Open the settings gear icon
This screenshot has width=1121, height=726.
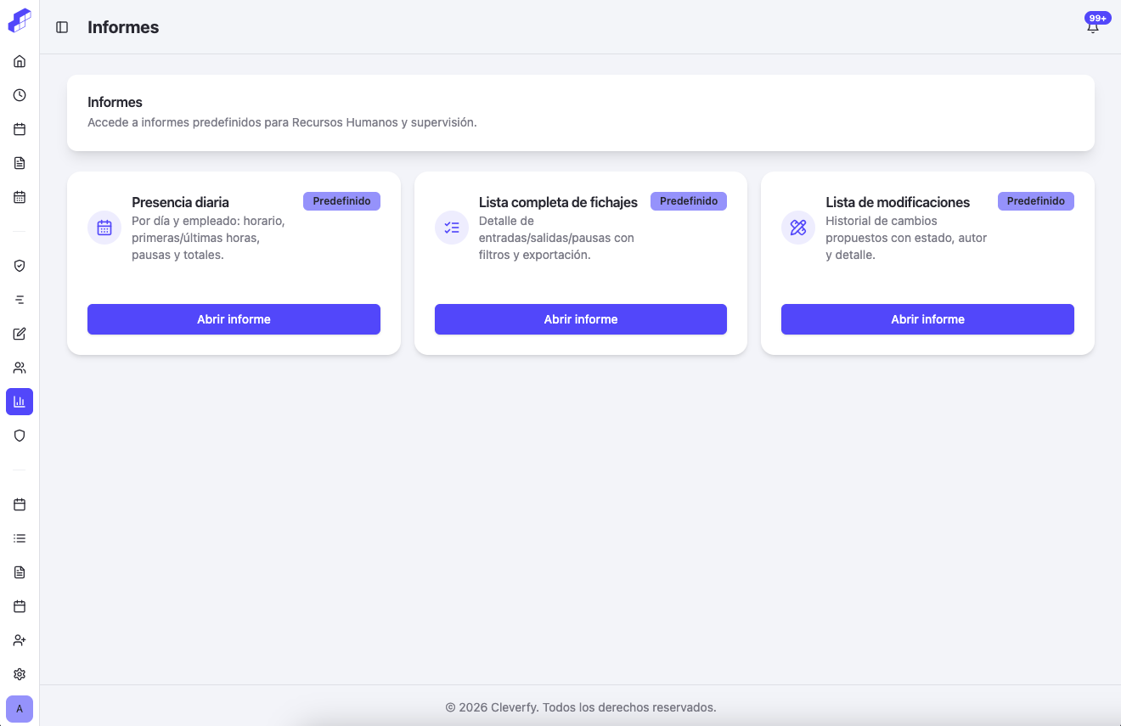tap(19, 673)
